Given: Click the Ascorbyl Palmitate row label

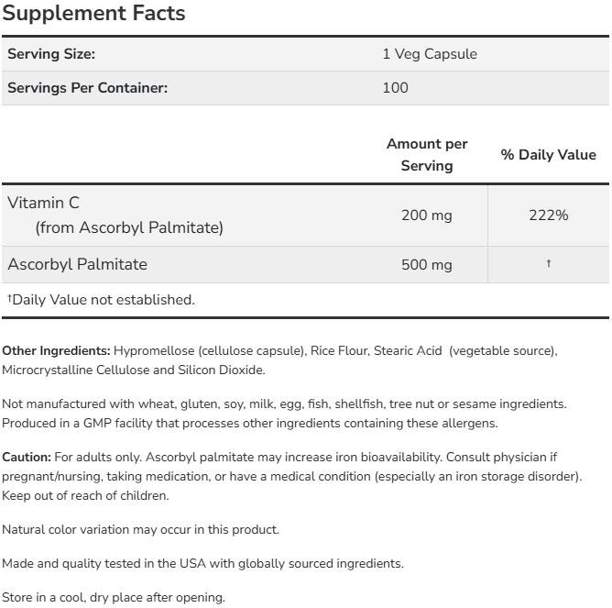Looking at the screenshot, I should tap(77, 264).
